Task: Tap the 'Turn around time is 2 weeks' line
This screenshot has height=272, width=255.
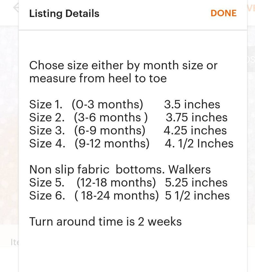Action: (105, 222)
